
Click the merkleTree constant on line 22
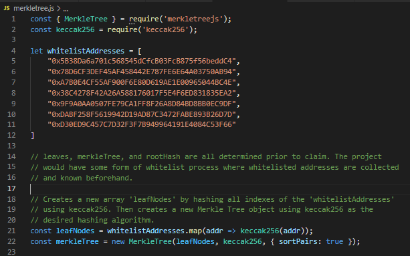click(x=77, y=242)
